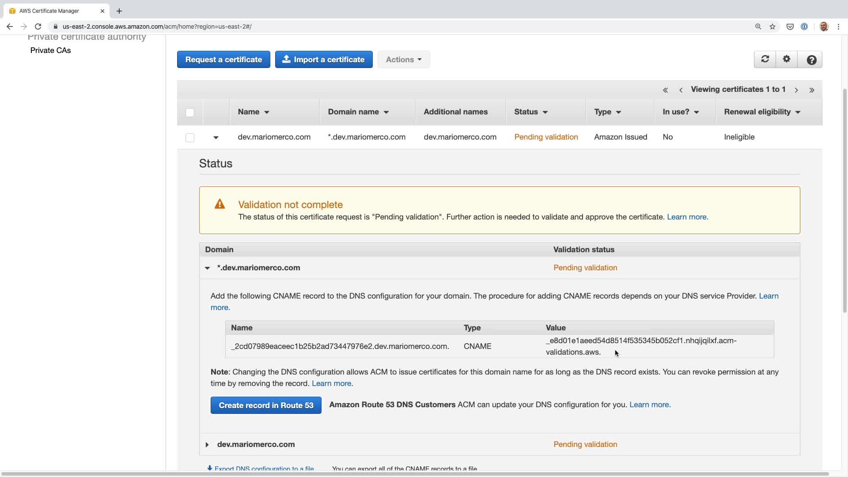Collapse the dev.mariomerco.com certificate row details
Viewport: 848px width, 477px height.
(216, 137)
